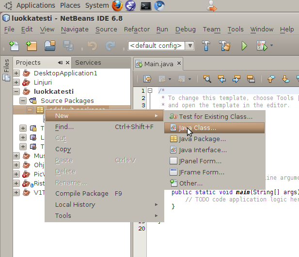Open the back history dropdown in editor
The width and height of the screenshot is (299, 257).
tap(170, 79)
